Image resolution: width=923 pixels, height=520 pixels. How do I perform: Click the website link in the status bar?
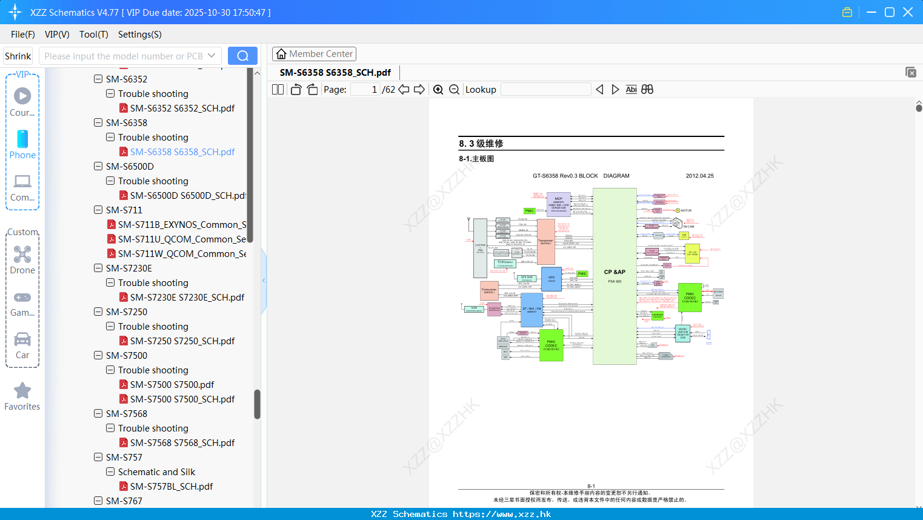502,514
